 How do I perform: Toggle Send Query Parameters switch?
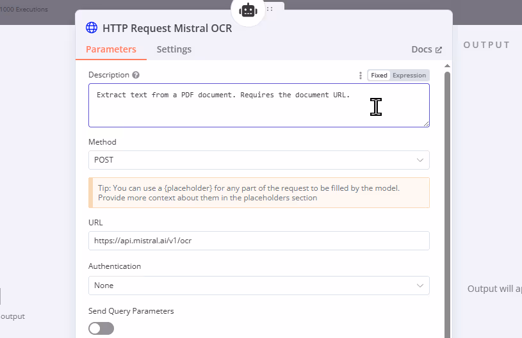(x=101, y=328)
